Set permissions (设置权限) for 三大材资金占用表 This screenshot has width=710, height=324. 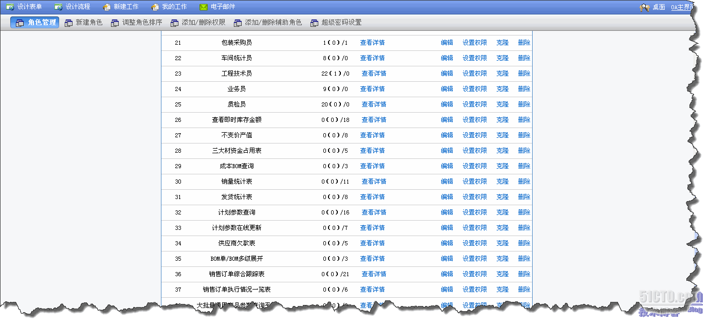tap(475, 151)
